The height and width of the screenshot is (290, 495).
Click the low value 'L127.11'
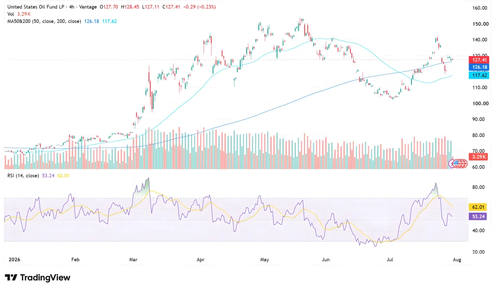(x=151, y=7)
